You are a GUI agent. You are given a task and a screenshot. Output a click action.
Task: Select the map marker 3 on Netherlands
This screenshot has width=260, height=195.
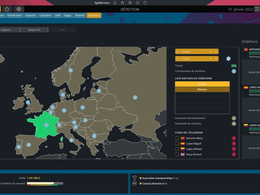[53, 107]
